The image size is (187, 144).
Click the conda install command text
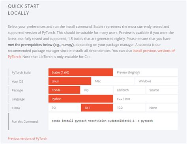pos(102,121)
